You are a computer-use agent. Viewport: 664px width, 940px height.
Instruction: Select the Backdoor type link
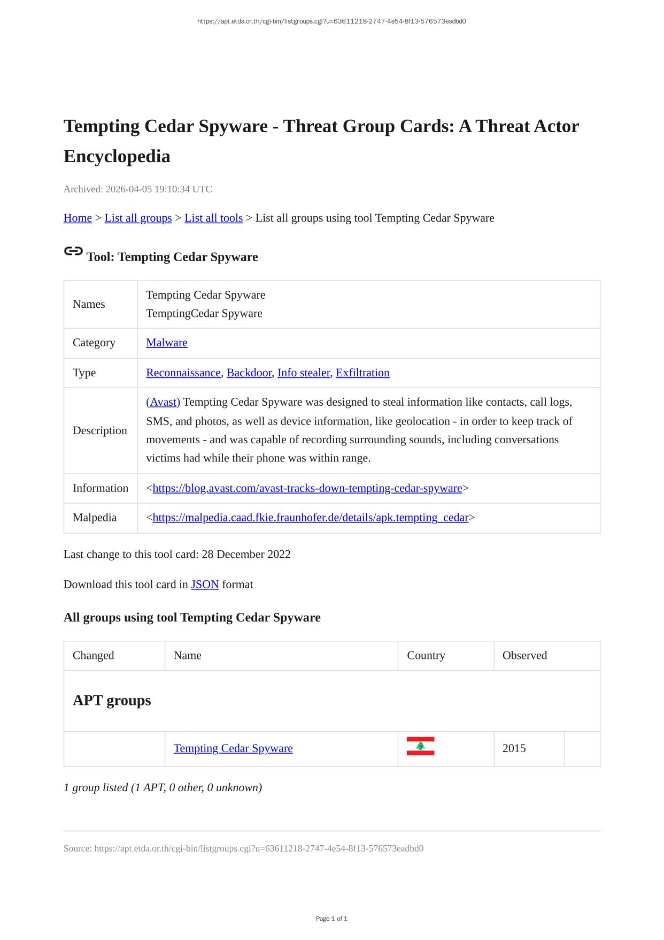(x=249, y=373)
